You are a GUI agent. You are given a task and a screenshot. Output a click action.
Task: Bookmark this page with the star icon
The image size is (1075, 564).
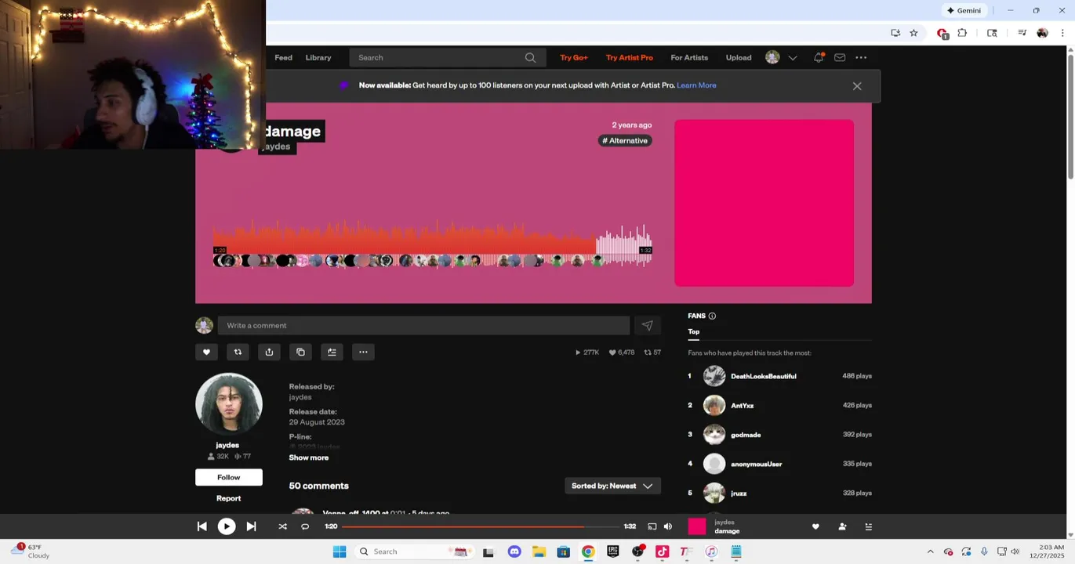pos(913,33)
